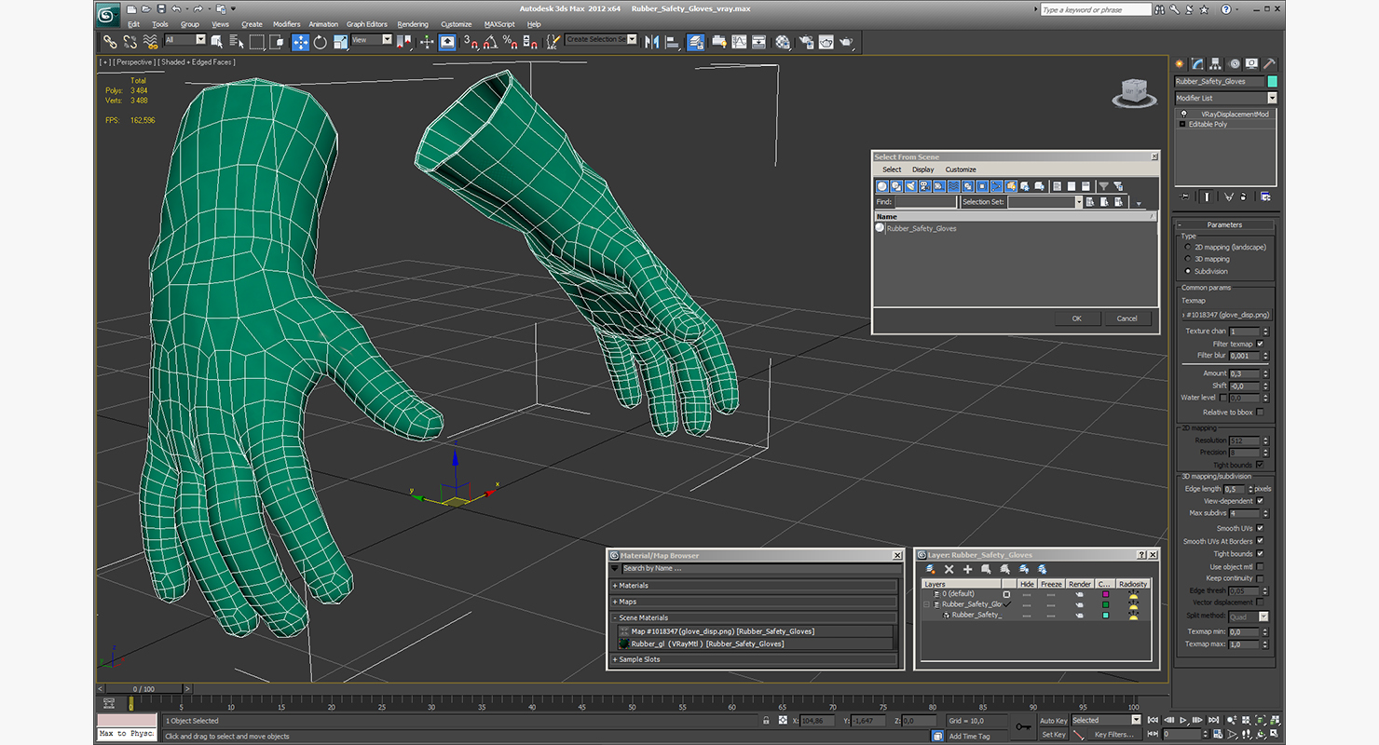Click the Render Production teapot icon
This screenshot has width=1379, height=745.
pyautogui.click(x=845, y=41)
